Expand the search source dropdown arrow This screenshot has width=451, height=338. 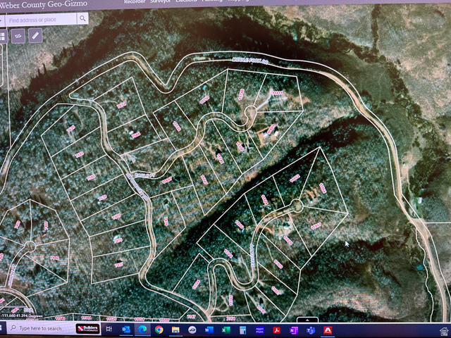point(1,20)
